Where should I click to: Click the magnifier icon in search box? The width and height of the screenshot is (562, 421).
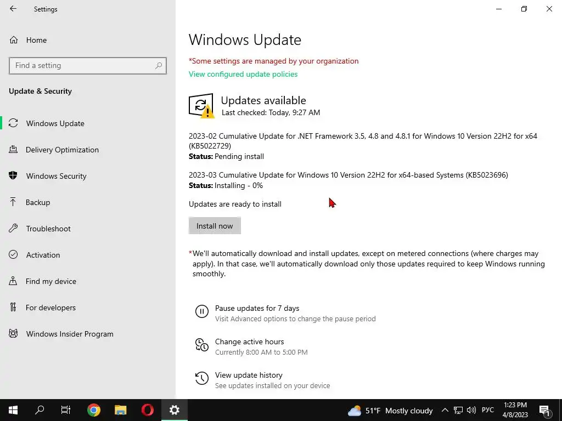coord(159,66)
